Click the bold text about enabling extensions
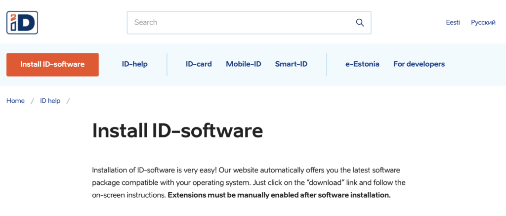 [280, 195]
